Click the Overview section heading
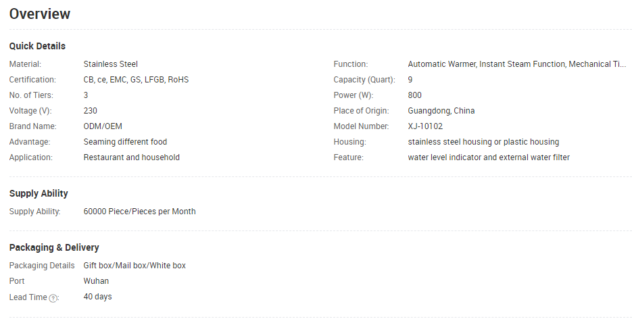Screen dimensions: 632x319 [40, 14]
